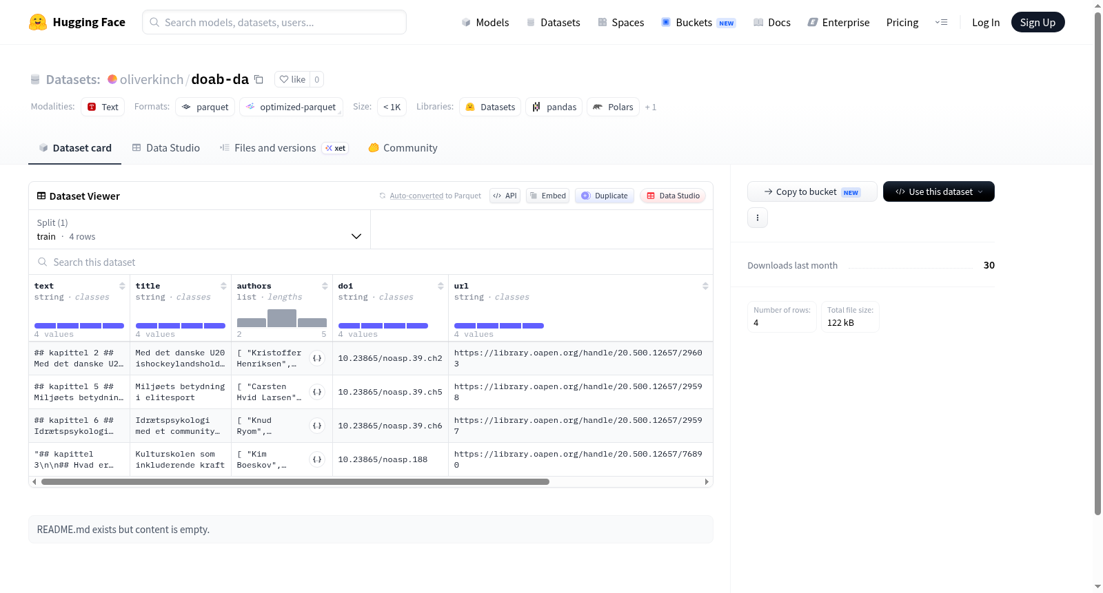Click scrollbar right arrow in dataset table
1103x593 pixels.
click(x=707, y=482)
